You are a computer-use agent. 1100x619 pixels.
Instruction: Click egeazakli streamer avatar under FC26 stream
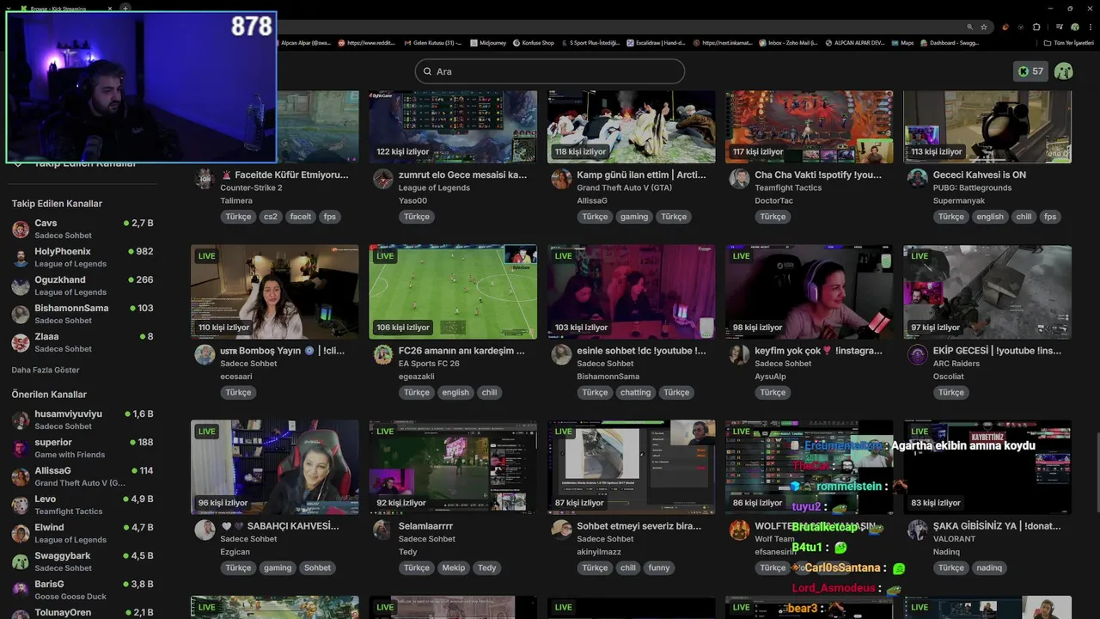(x=383, y=354)
